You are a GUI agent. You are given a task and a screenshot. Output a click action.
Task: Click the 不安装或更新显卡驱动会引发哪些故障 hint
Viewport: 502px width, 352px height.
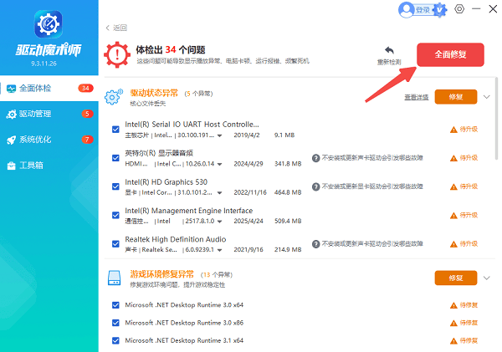(372, 186)
